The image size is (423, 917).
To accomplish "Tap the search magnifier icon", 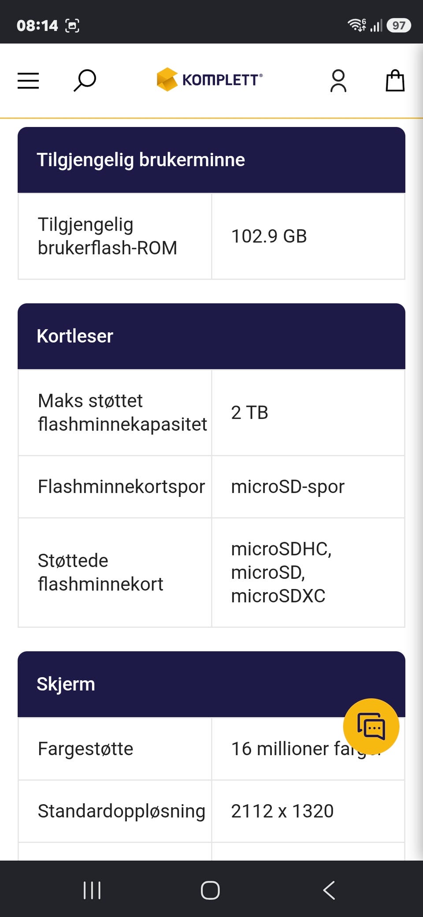I will click(x=85, y=80).
